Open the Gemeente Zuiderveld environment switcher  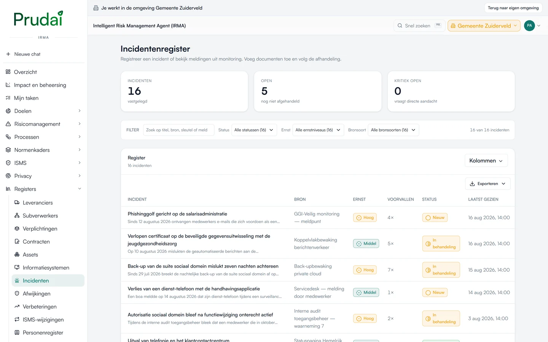click(x=484, y=26)
